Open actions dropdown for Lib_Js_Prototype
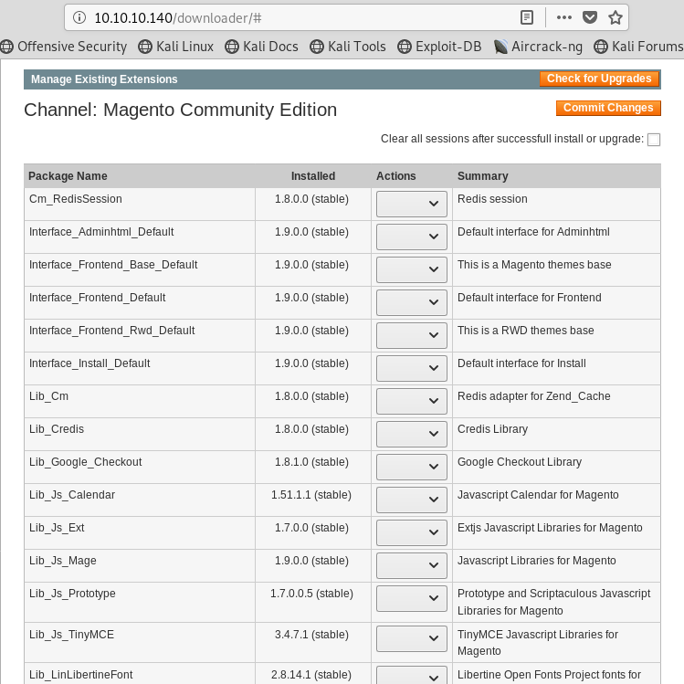This screenshot has width=684, height=684. coord(411,598)
